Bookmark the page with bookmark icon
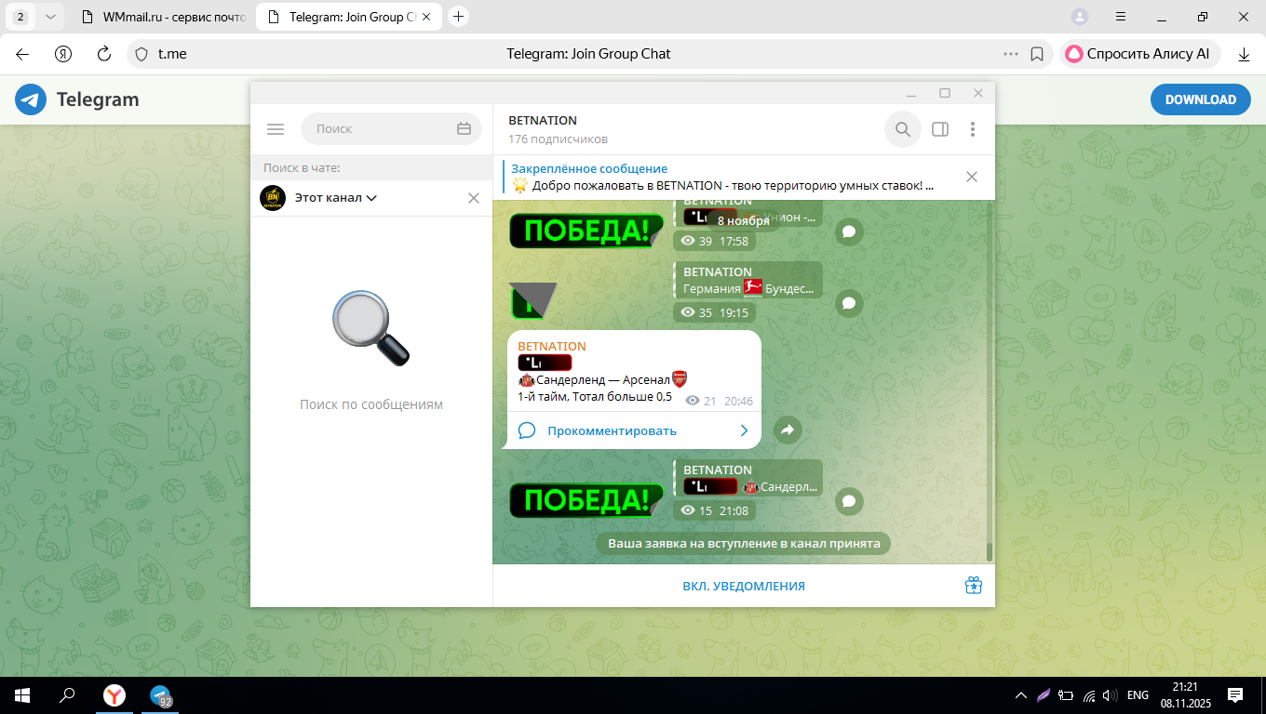The width and height of the screenshot is (1266, 714). [1037, 54]
